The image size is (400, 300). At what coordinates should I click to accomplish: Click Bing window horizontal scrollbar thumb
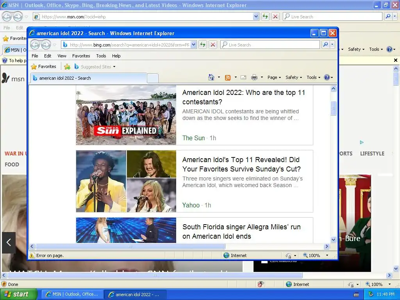pyautogui.click(x=130, y=246)
